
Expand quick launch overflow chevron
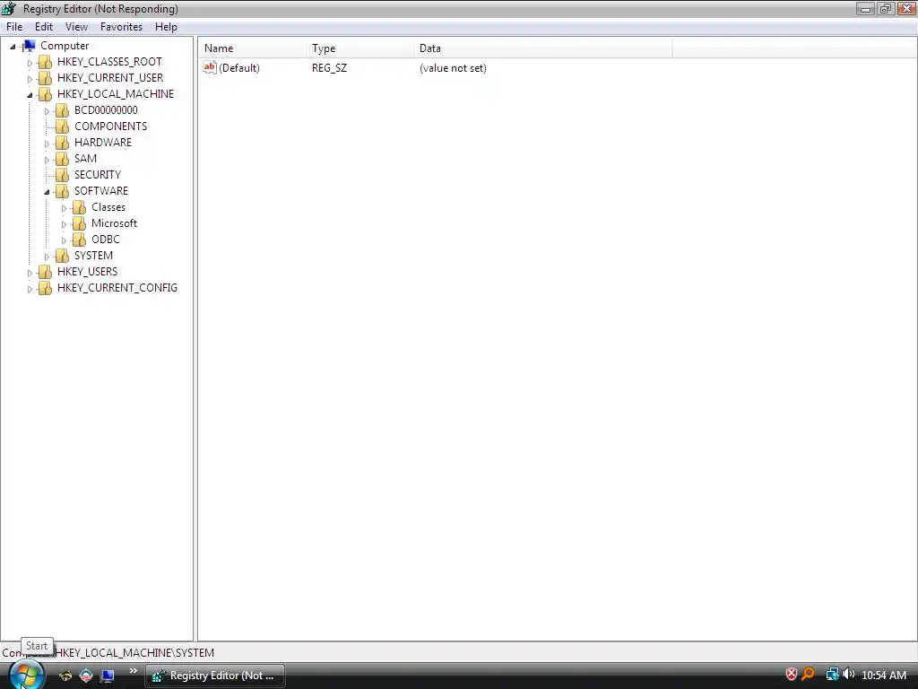click(x=133, y=671)
